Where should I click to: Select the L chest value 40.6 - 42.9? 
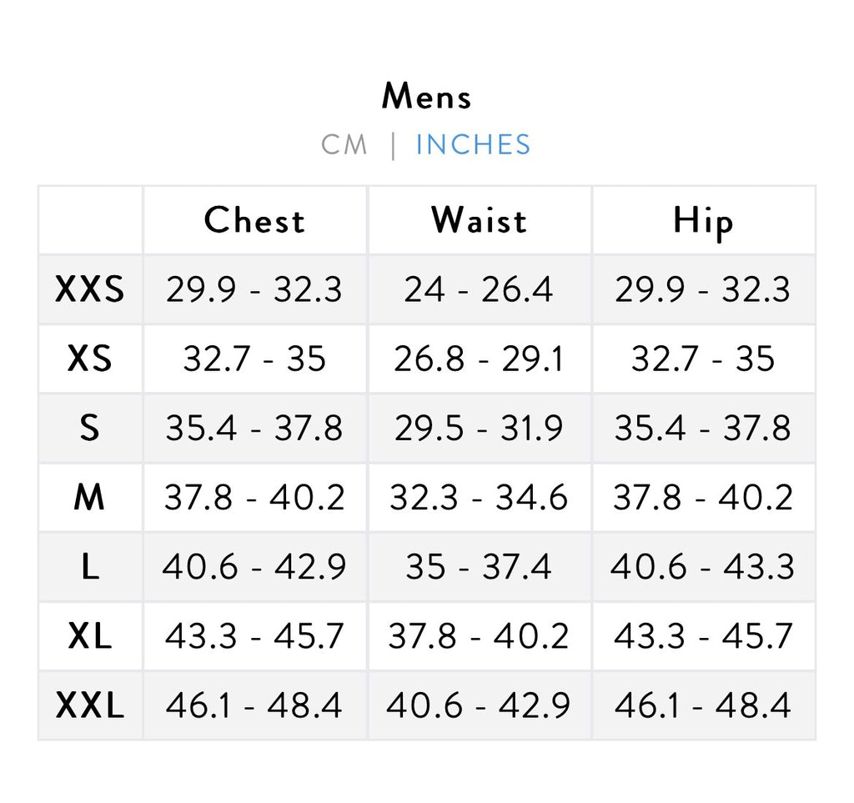tap(254, 568)
